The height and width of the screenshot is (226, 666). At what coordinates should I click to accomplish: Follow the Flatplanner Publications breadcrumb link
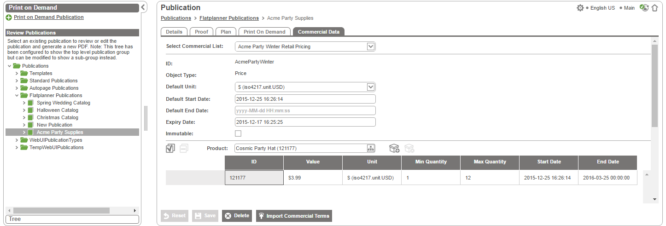pos(229,18)
